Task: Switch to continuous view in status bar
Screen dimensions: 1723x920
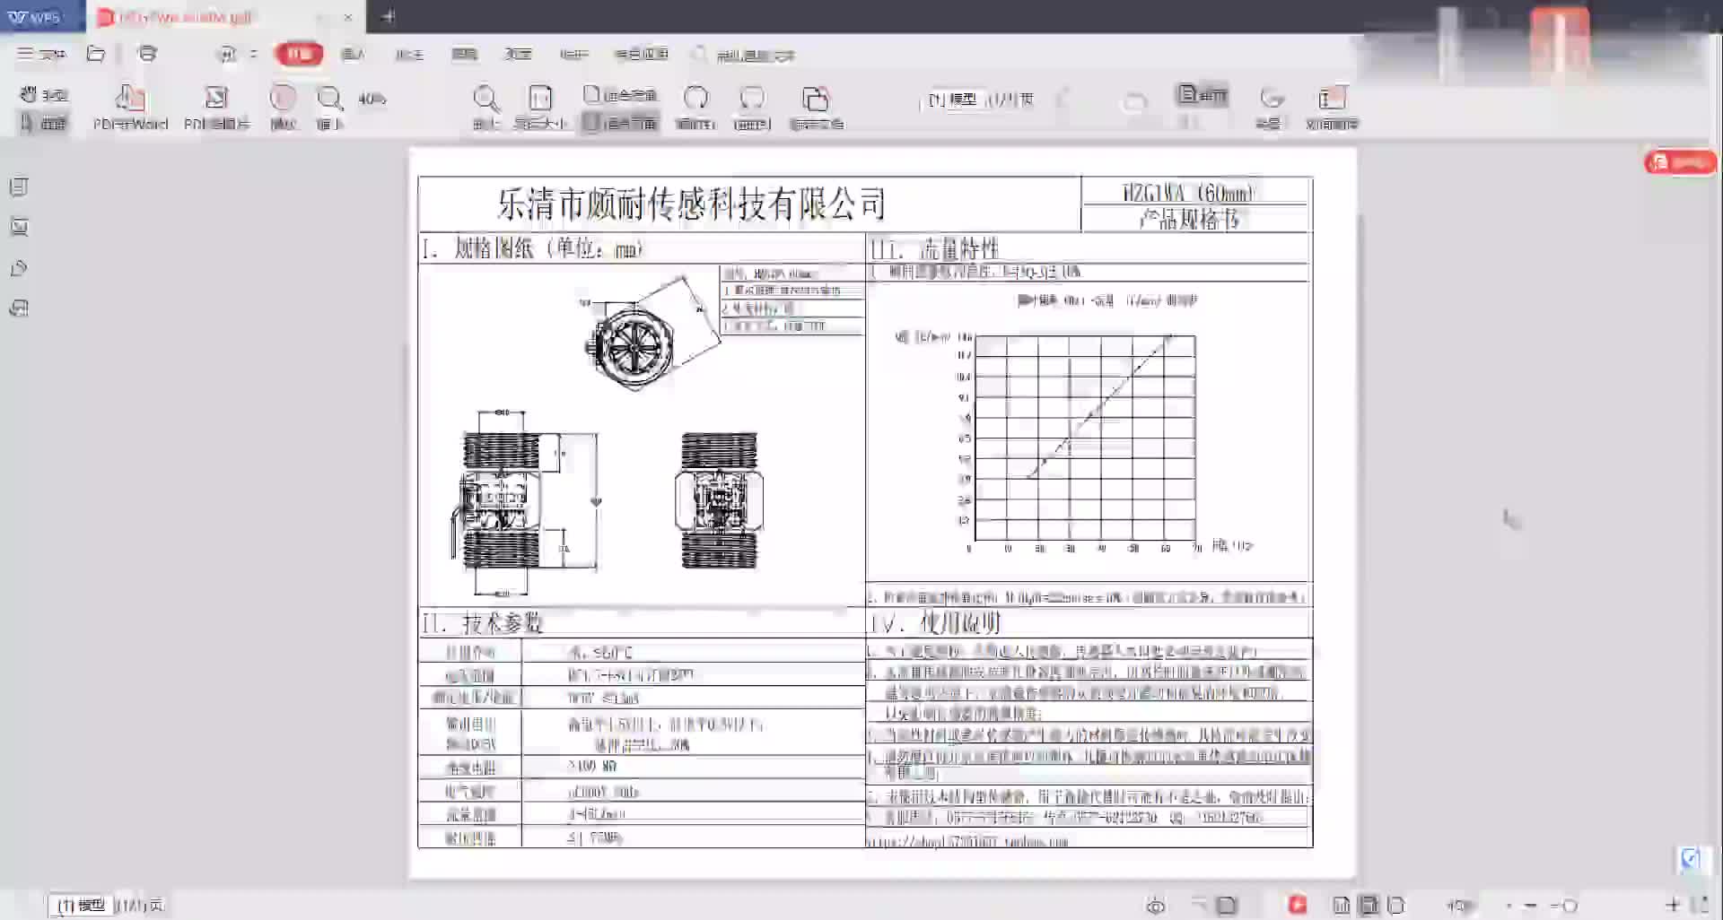Action: coord(1369,906)
